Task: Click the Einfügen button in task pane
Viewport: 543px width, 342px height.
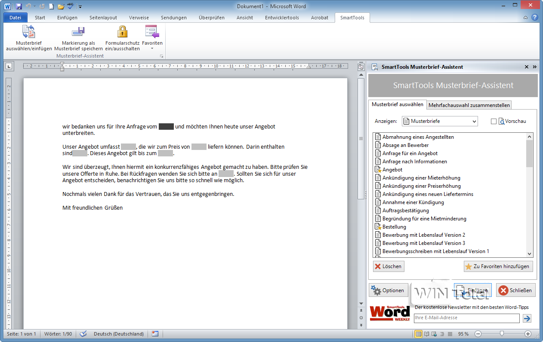Action: pyautogui.click(x=473, y=290)
